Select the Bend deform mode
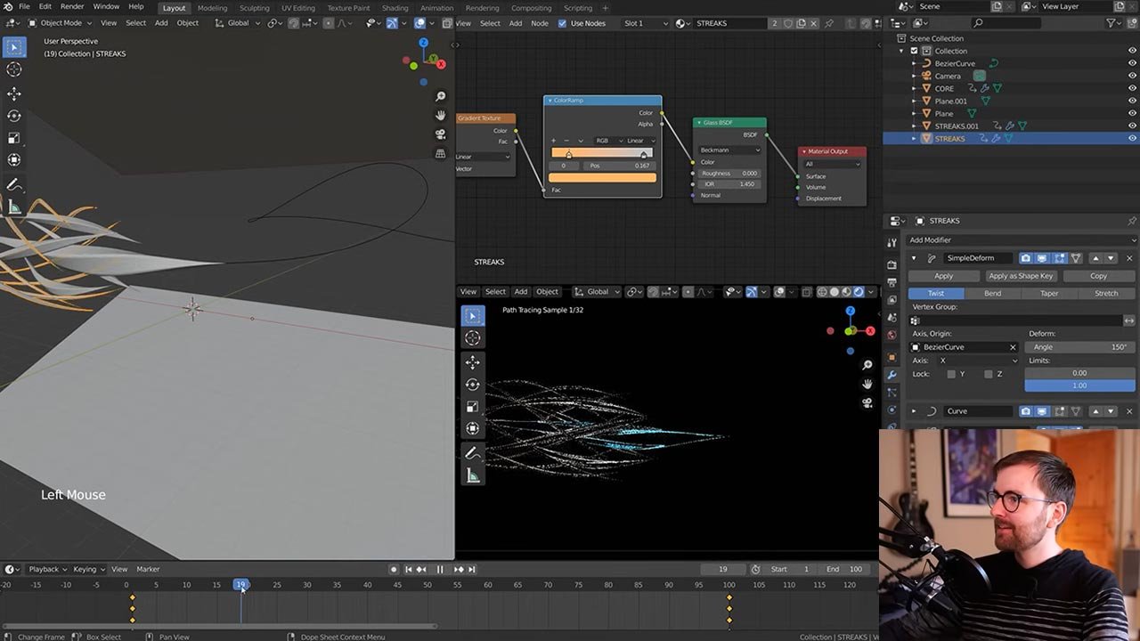The height and width of the screenshot is (641, 1140). pyautogui.click(x=992, y=293)
